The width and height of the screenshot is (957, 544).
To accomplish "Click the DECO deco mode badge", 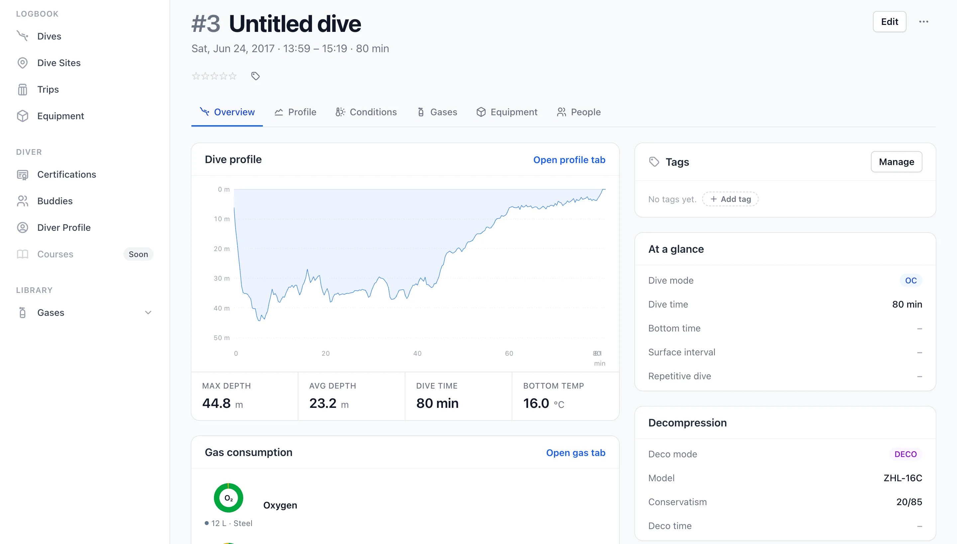I will pyautogui.click(x=905, y=454).
